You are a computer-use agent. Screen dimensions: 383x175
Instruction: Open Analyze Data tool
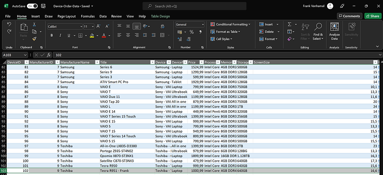(x=335, y=32)
